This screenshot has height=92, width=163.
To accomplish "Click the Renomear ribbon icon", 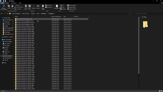I will (x=38, y=7).
